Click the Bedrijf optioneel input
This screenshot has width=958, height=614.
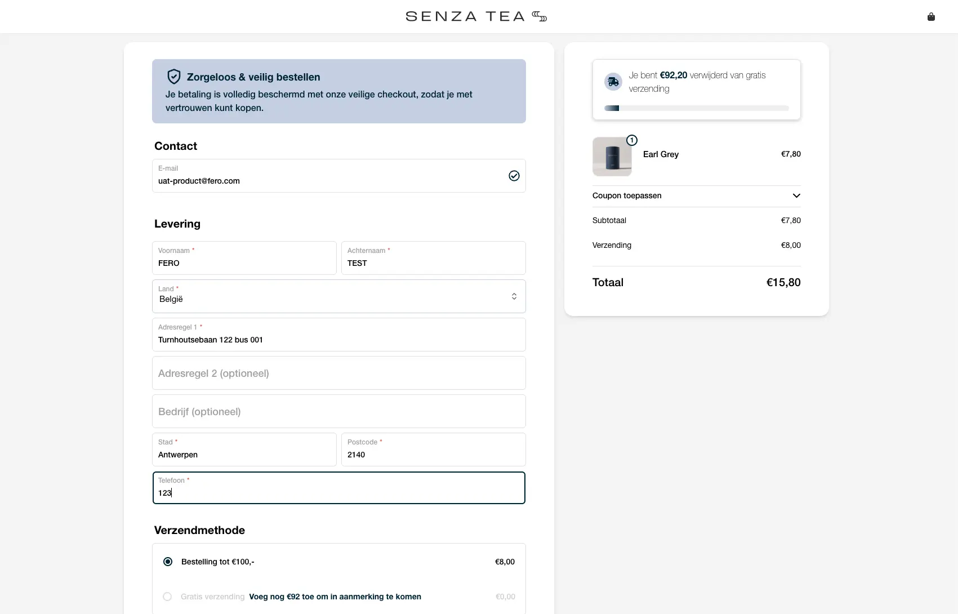pyautogui.click(x=338, y=411)
